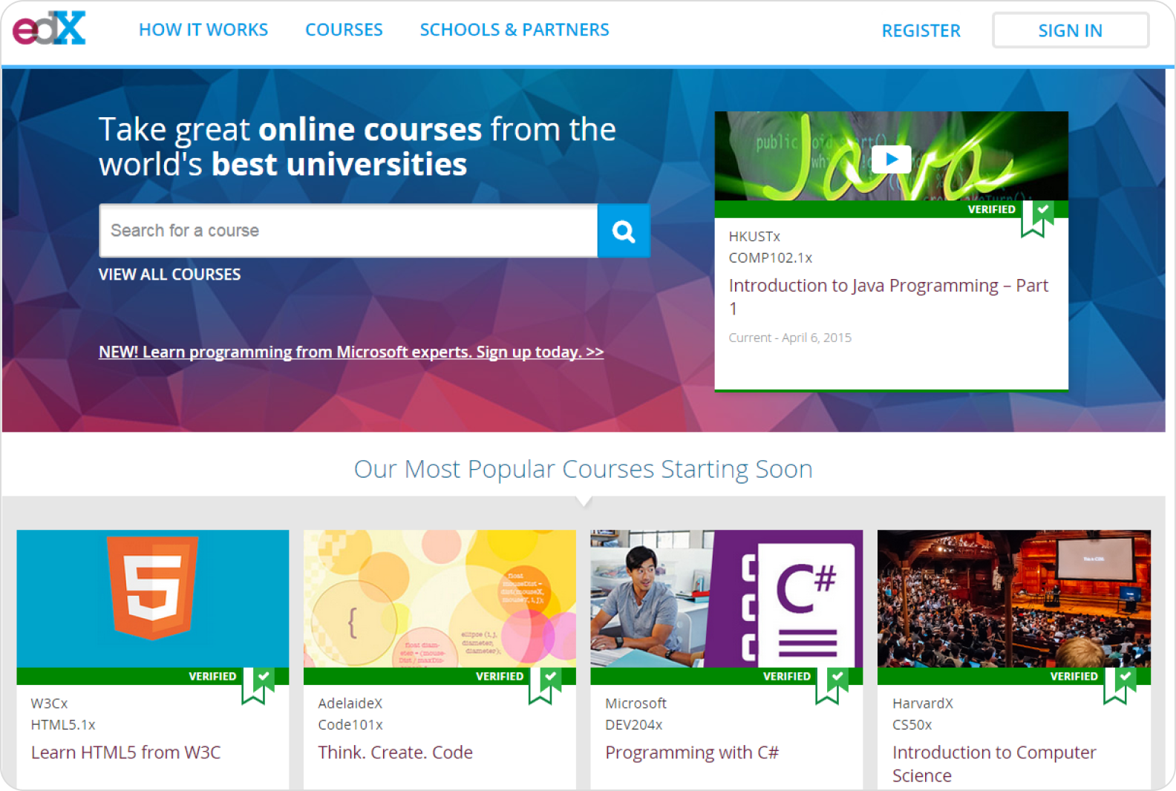
Task: Open Introduction to Java Programming course title
Action: coord(888,286)
